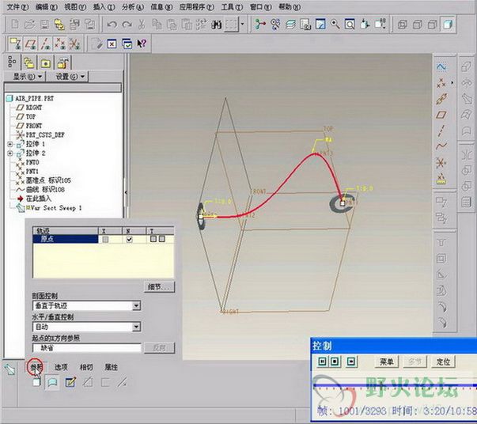The image size is (477, 424).
Task: Click the close-window X toolbar icon
Action: [x=112, y=44]
